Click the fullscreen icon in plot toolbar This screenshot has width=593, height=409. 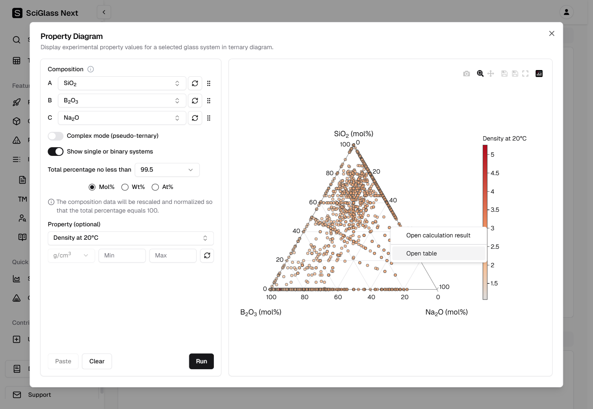(525, 74)
